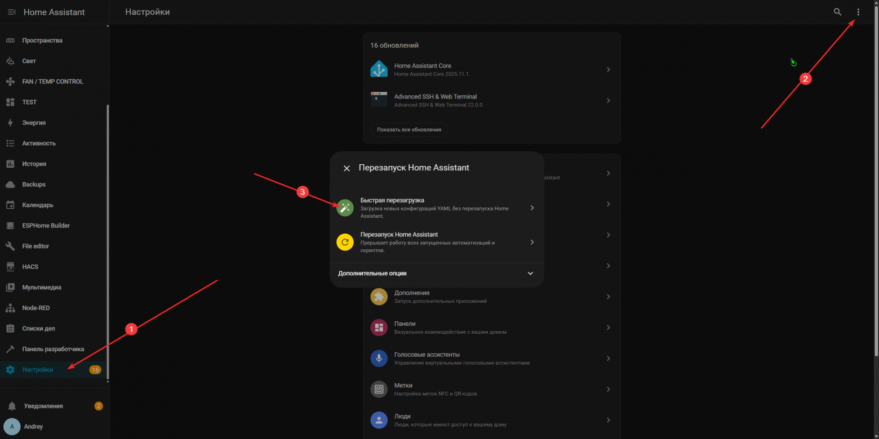
Task: Click the Home Assistant title in the sidebar header
Action: pos(54,12)
